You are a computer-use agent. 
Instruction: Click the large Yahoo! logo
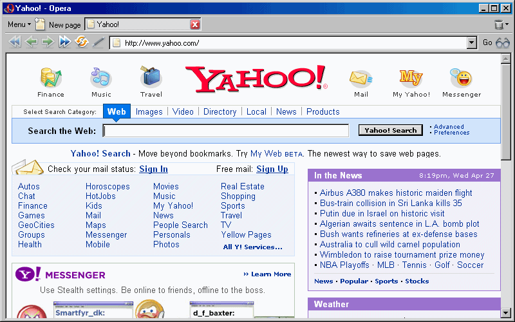click(x=256, y=79)
